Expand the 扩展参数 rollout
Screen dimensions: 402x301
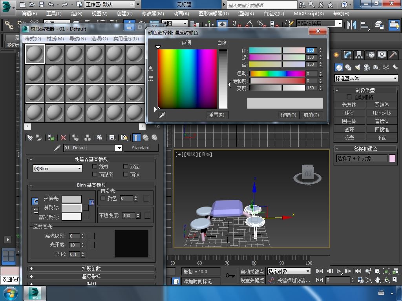pos(91,268)
